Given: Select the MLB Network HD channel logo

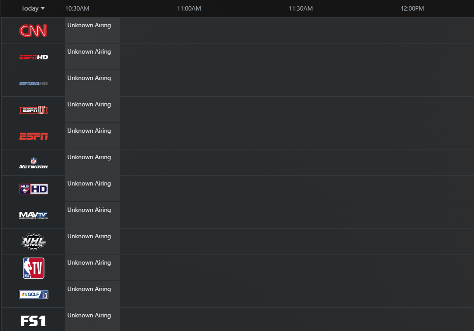Looking at the screenshot, I should point(33,189).
